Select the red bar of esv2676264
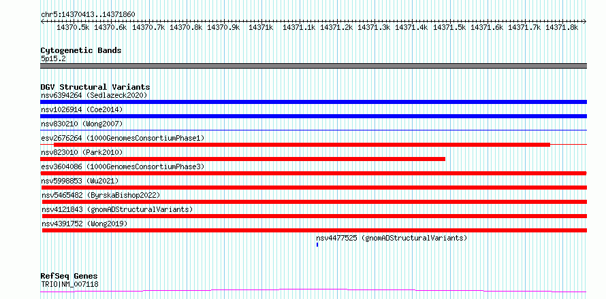 (302, 145)
